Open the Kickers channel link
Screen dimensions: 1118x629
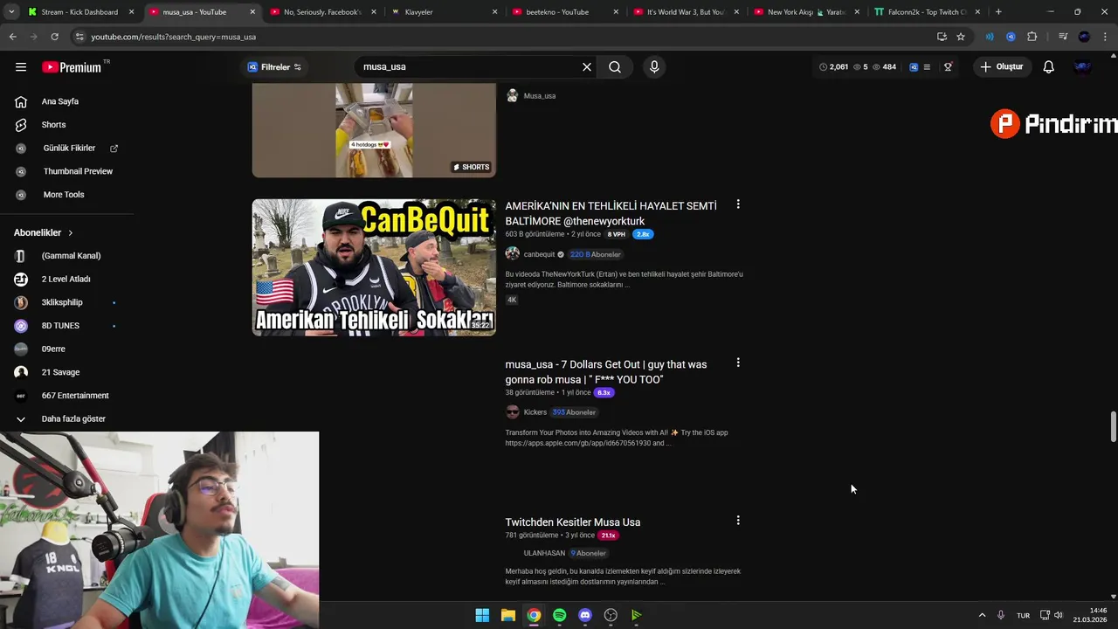(535, 412)
